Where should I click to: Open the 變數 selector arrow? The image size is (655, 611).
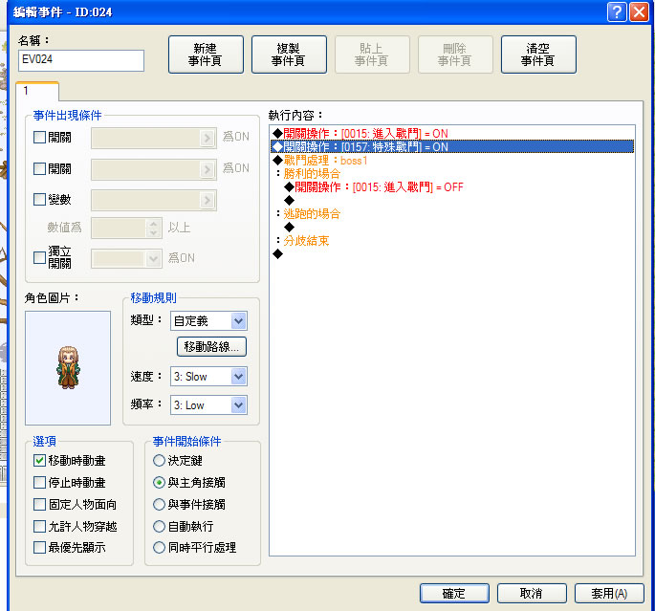coord(207,201)
